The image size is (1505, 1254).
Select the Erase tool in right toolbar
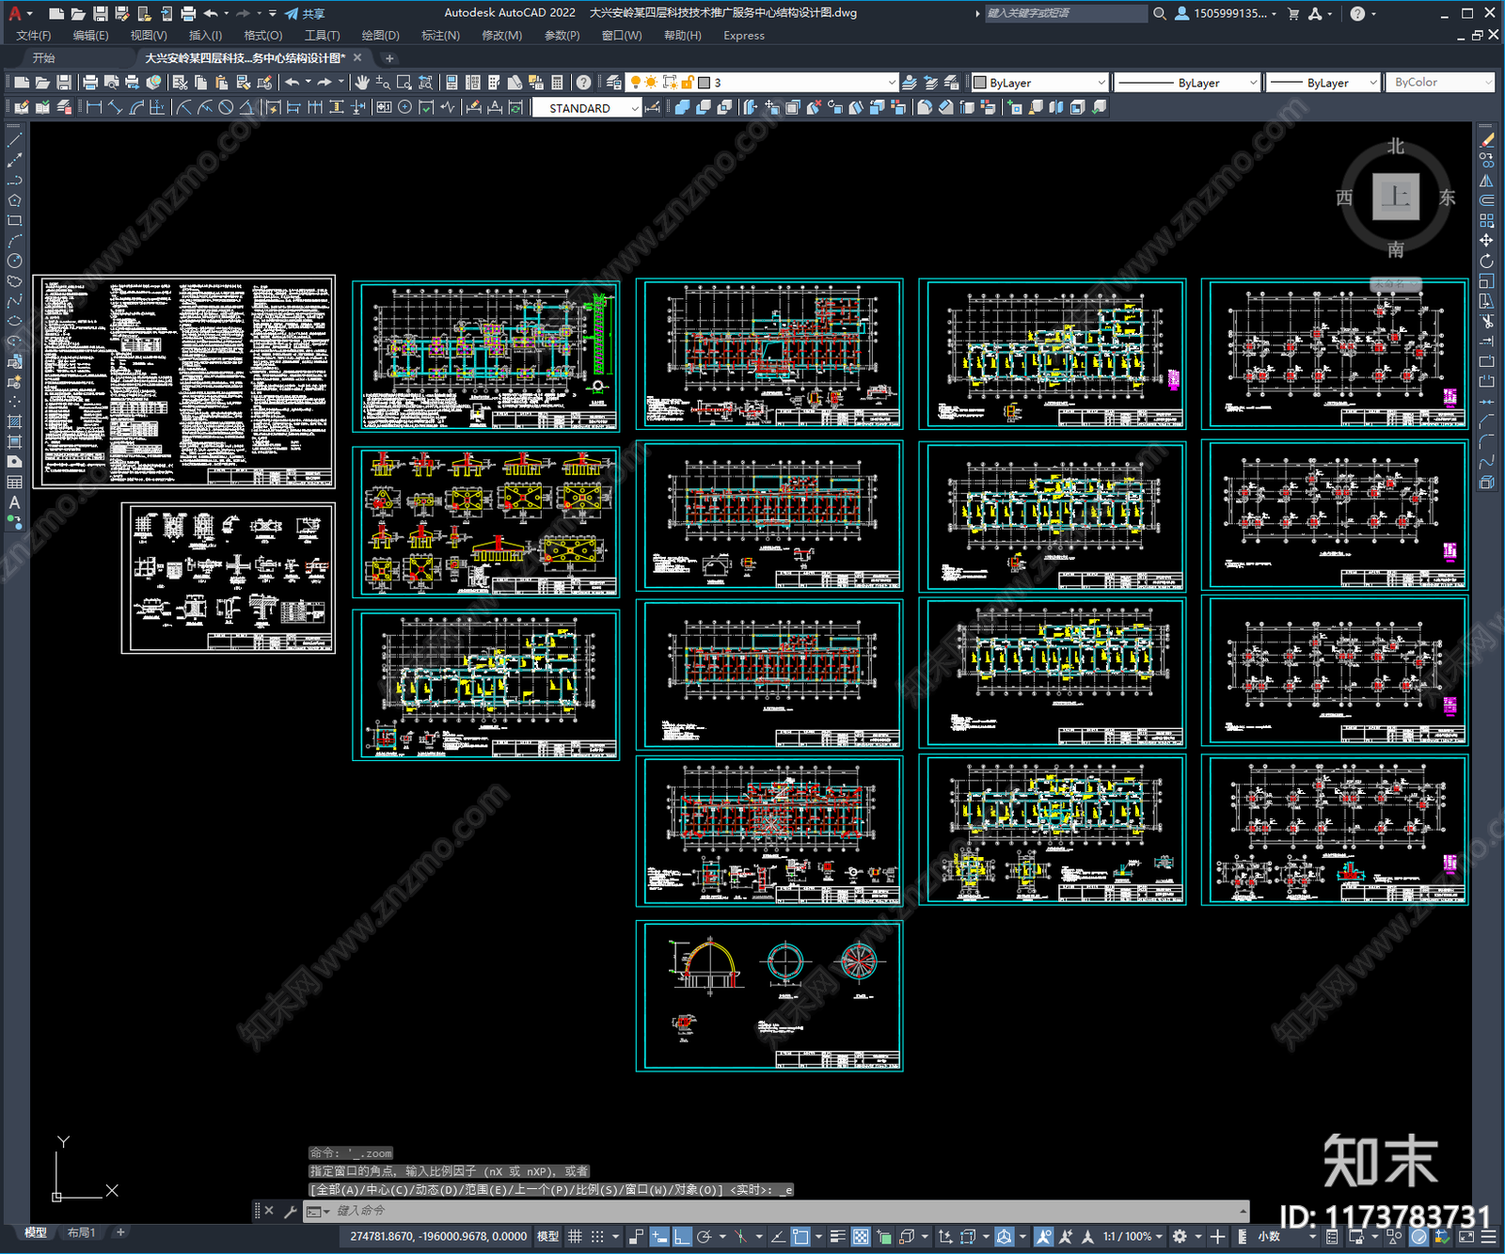[1486, 140]
